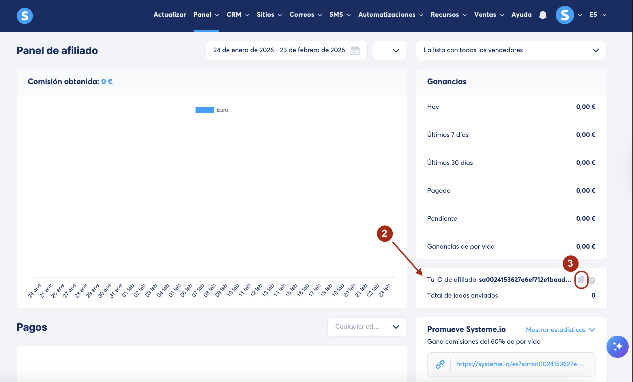Click the help question mark icon

(x=592, y=280)
